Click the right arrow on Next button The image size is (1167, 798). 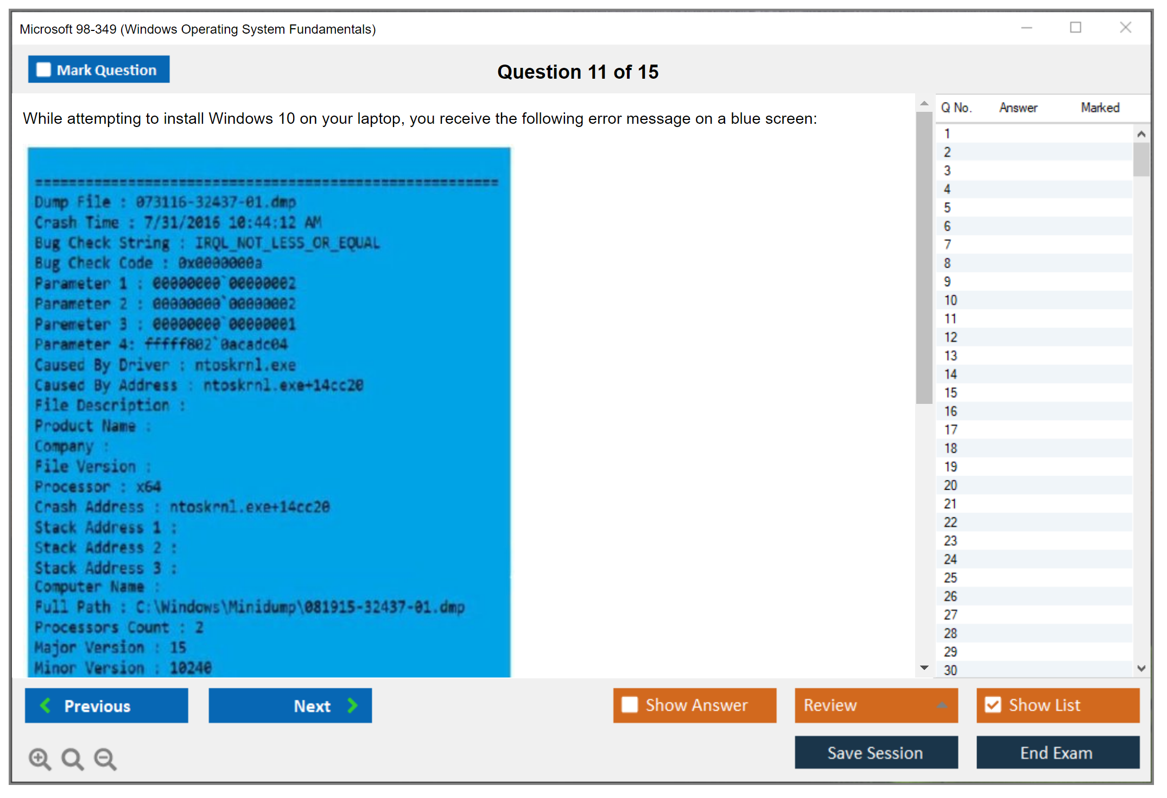point(353,705)
